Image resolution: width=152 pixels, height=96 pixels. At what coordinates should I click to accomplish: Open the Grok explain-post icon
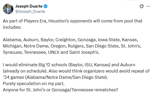(142, 6)
